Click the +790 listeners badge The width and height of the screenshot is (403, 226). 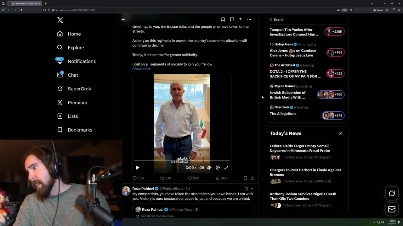coord(331,94)
